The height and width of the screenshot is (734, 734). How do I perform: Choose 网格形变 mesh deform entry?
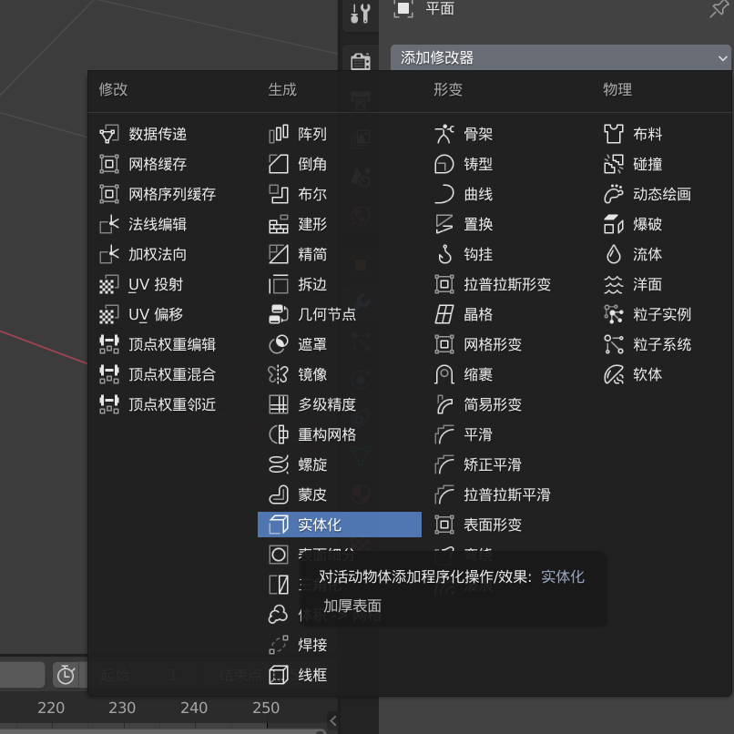coord(508,344)
